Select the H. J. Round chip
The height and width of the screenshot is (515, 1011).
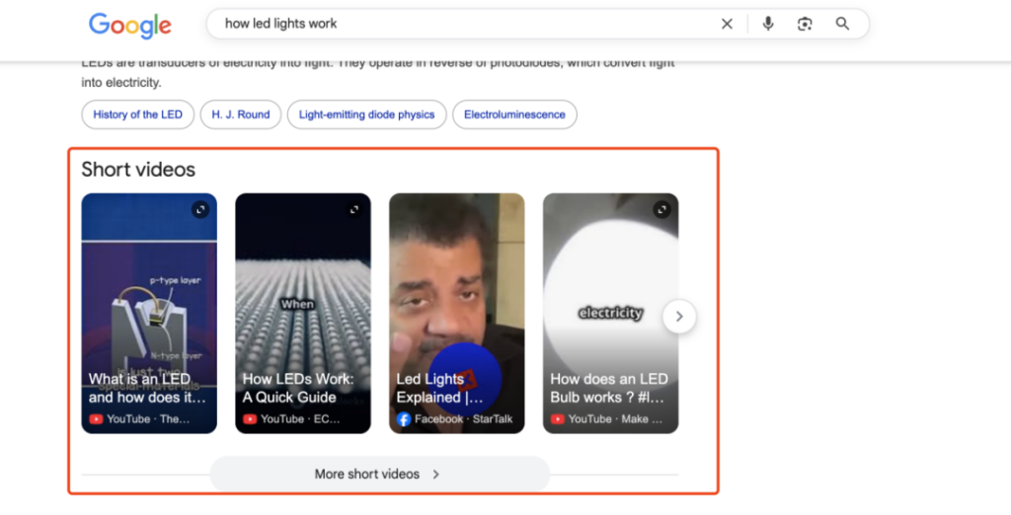coord(240,114)
